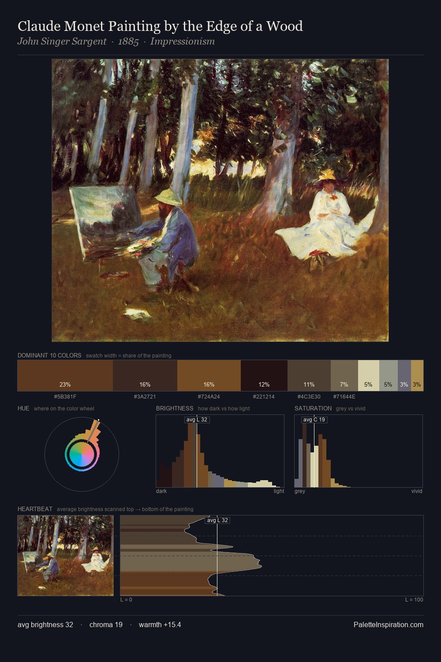
Task: Click the DOMINANT 10 COLORS heading
Action: (x=49, y=355)
